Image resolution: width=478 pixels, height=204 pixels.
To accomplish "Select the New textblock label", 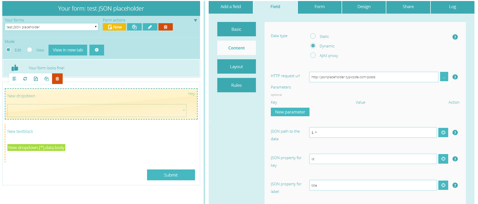I will (x=20, y=131).
